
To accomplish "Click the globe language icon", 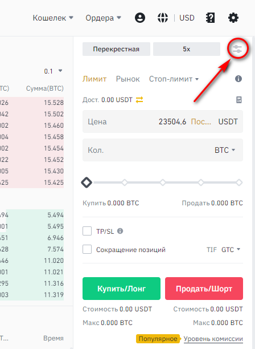I will click(x=163, y=18).
